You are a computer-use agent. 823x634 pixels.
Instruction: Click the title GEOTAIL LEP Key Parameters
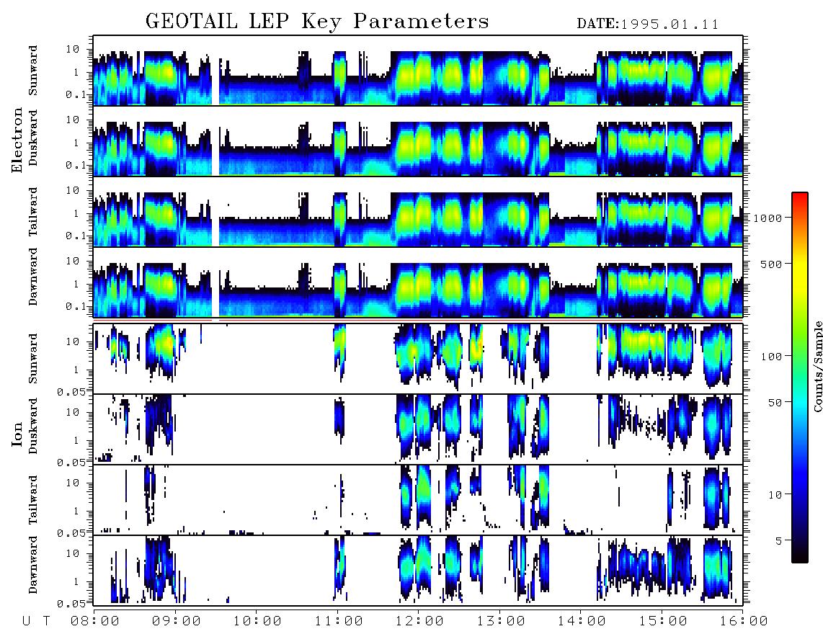pos(317,22)
